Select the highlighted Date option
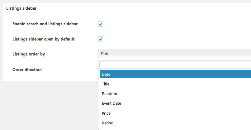 tap(175, 74)
